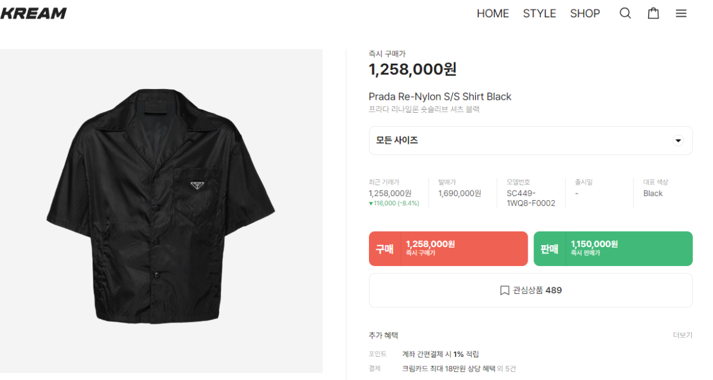This screenshot has height=380, width=713.
Task: Click the dropdown arrow in size selector
Action: (678, 141)
